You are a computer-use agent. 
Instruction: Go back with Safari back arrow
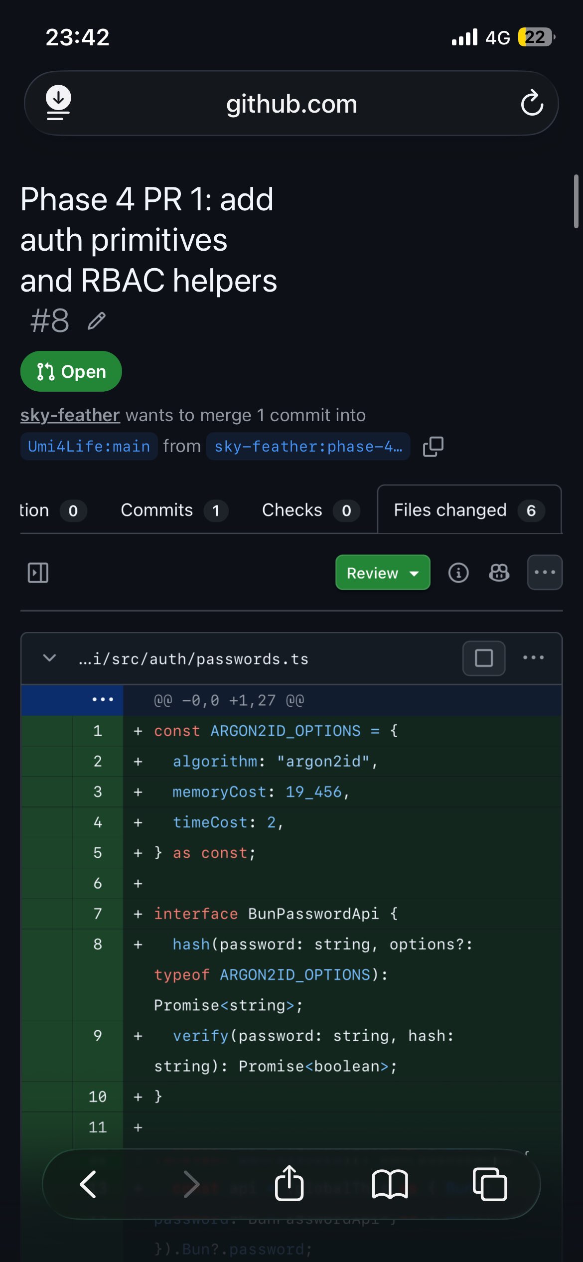tap(88, 1184)
